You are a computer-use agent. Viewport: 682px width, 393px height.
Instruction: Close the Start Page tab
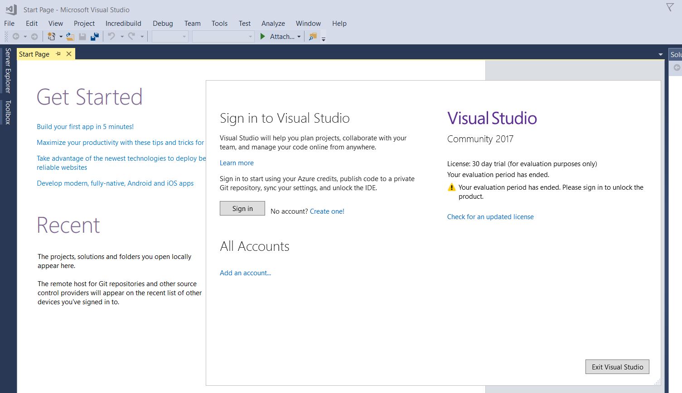pyautogui.click(x=69, y=54)
